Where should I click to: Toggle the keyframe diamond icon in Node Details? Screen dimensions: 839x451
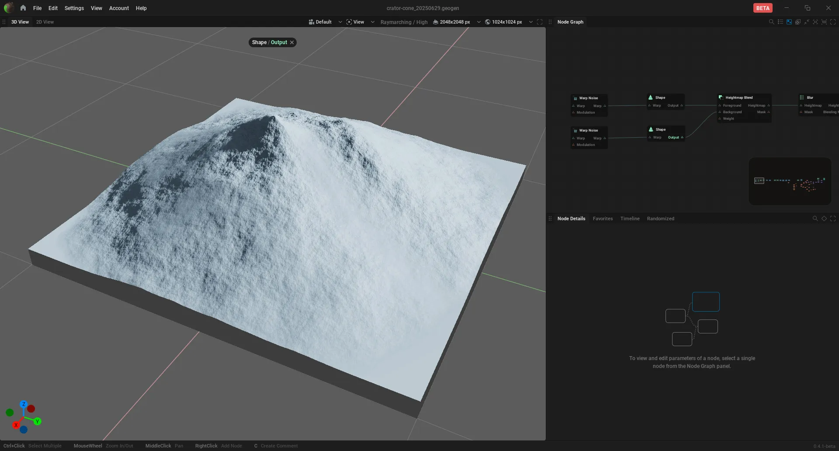(824, 219)
